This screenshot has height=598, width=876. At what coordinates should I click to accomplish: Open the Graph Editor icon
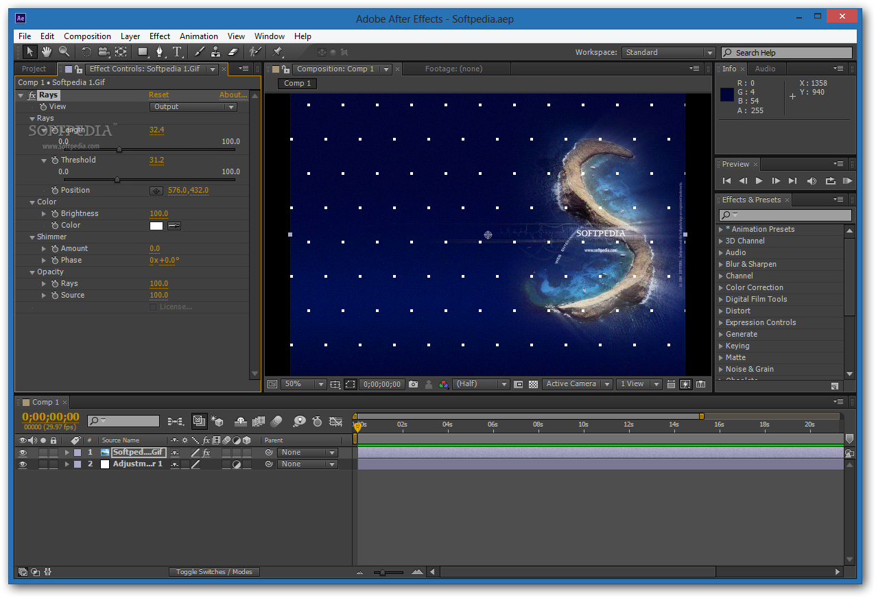click(x=336, y=421)
